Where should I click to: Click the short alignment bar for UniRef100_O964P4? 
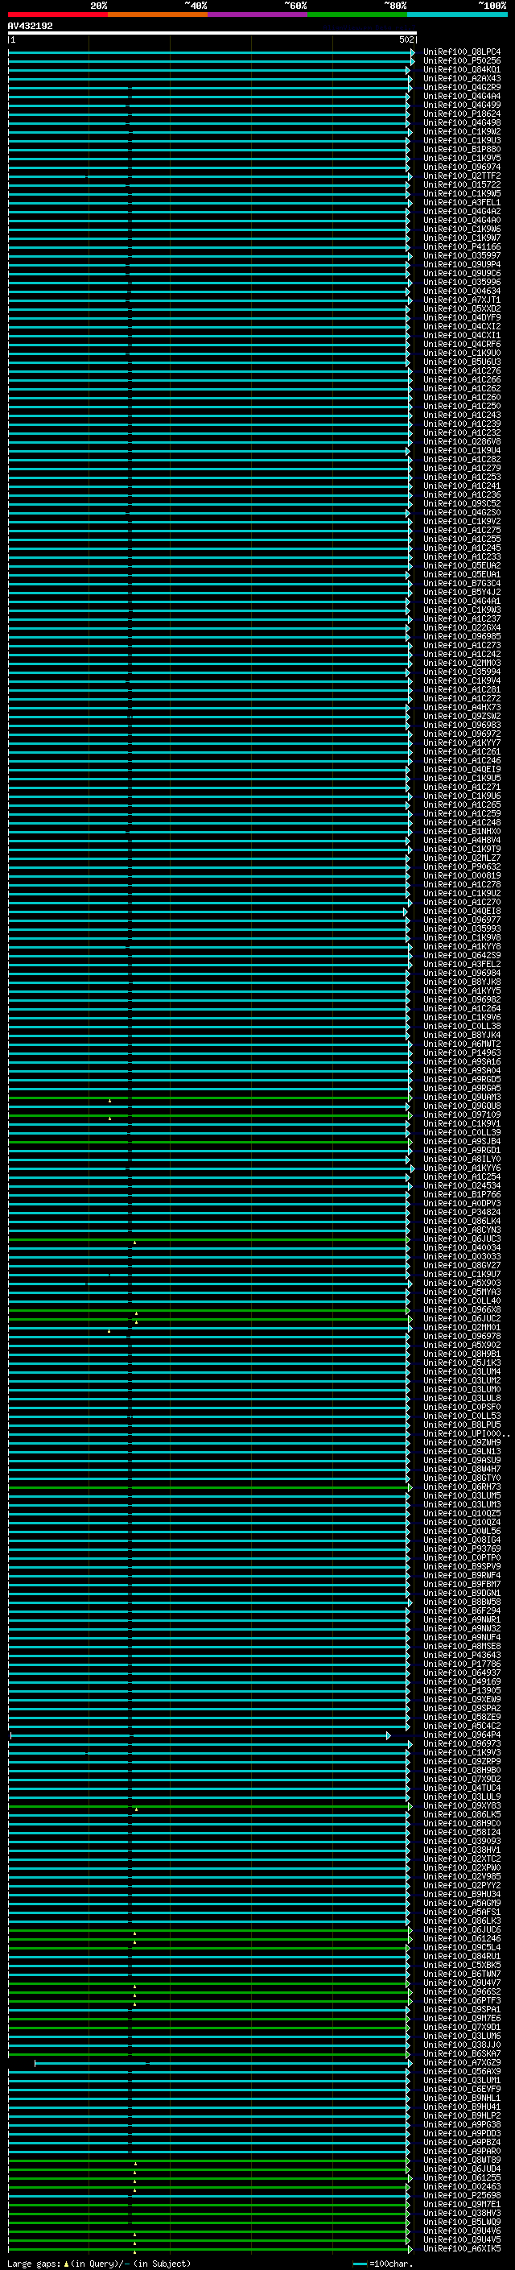[x=200, y=1735]
